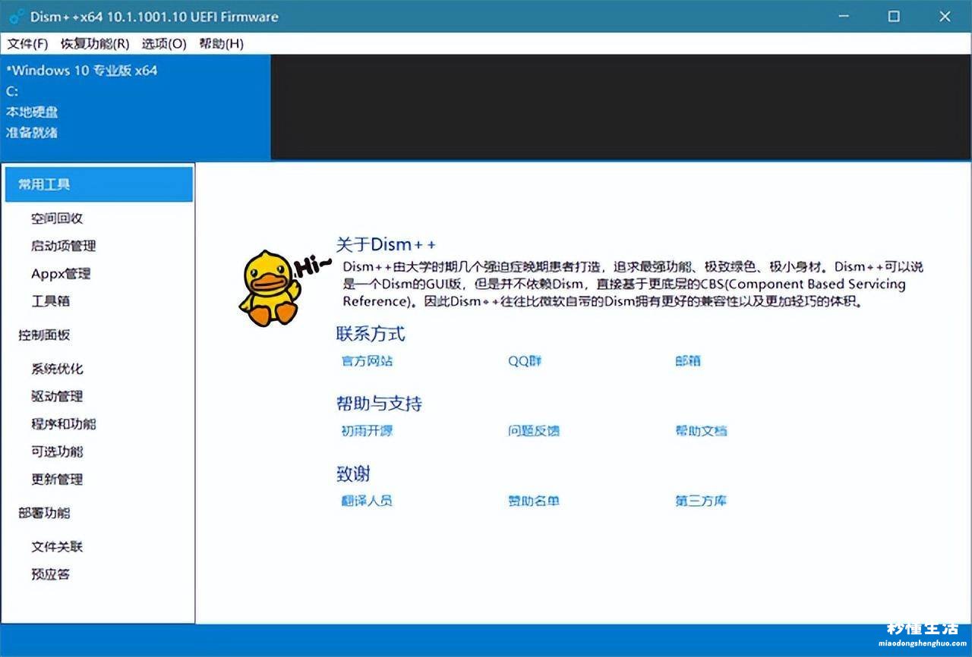Open 可选功能 in sidebar
This screenshot has width=972, height=657.
coord(57,451)
